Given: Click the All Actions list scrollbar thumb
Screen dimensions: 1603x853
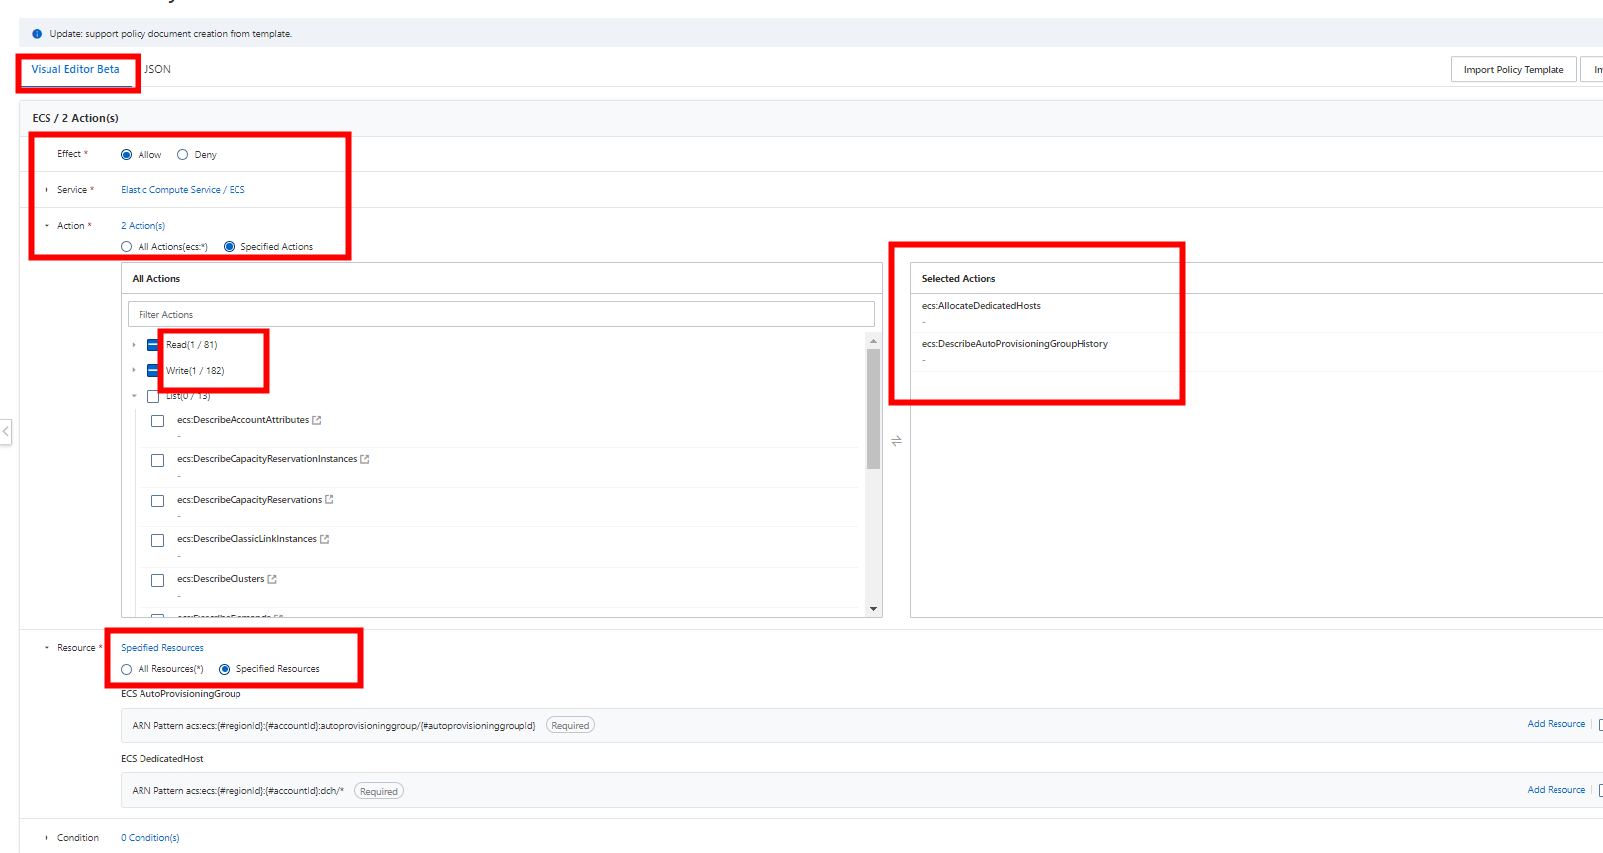Looking at the screenshot, I should (873, 409).
